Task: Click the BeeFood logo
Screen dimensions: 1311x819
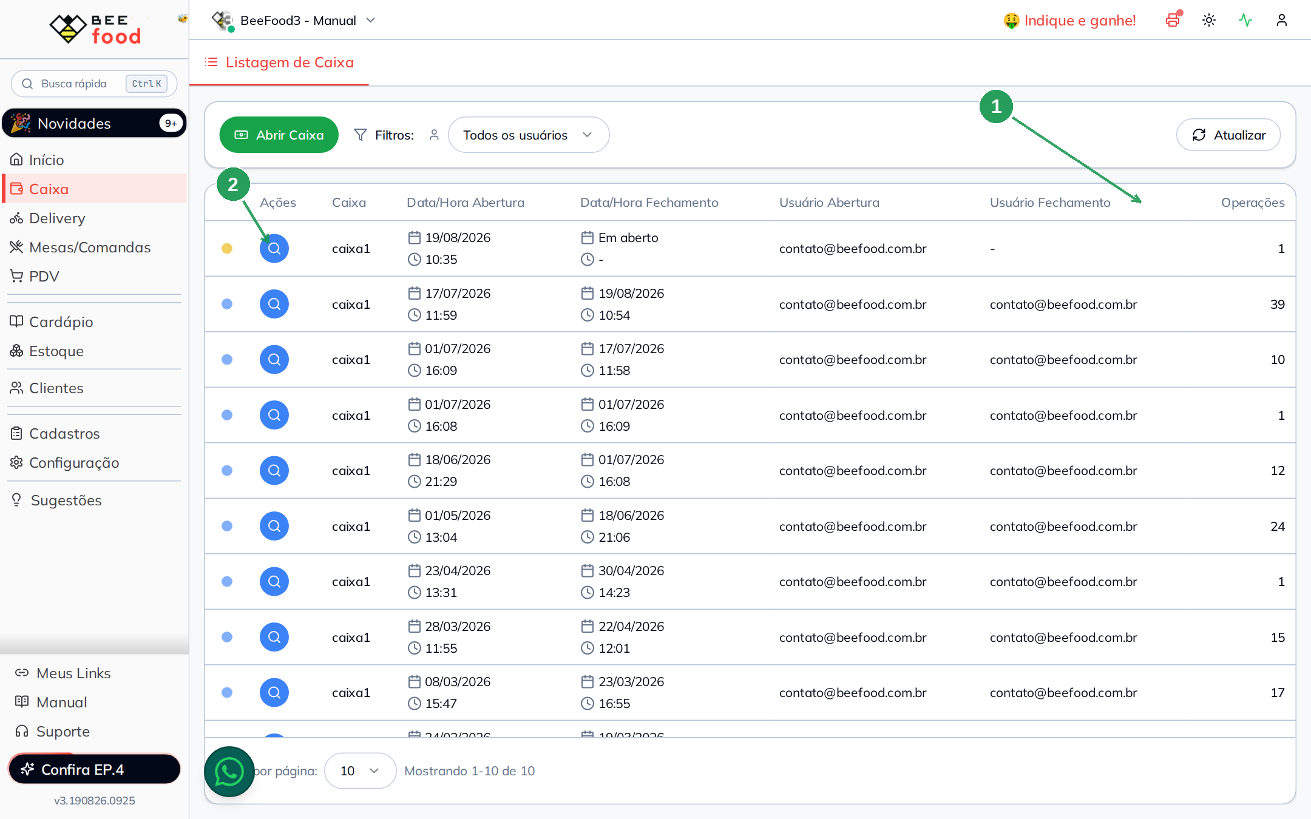Action: coord(95,29)
